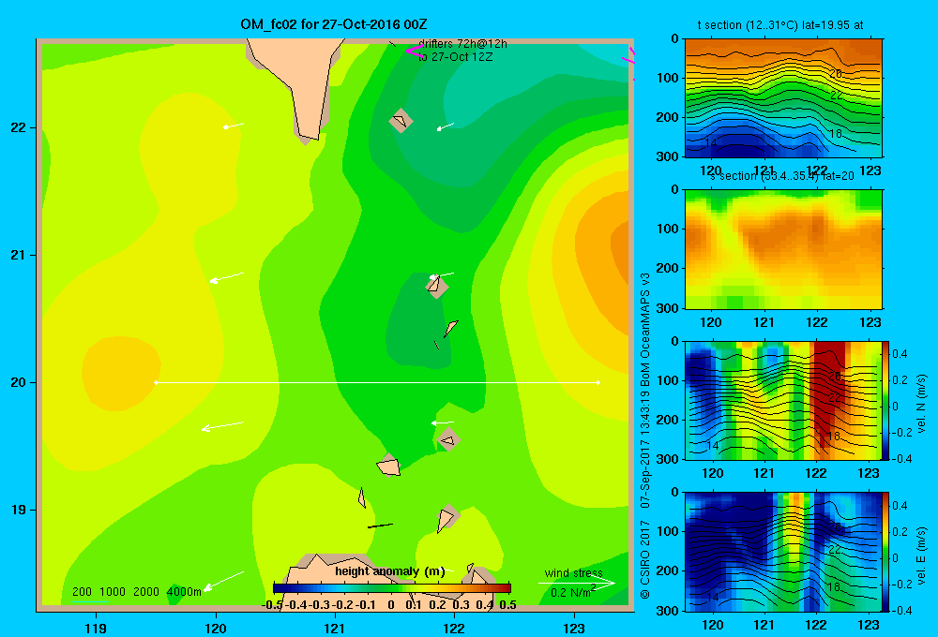The image size is (938, 637).
Task: Click longitude label 121 below the main map
Action: (335, 628)
